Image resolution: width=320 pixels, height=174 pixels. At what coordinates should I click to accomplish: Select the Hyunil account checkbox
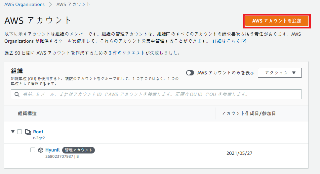tap(33, 150)
